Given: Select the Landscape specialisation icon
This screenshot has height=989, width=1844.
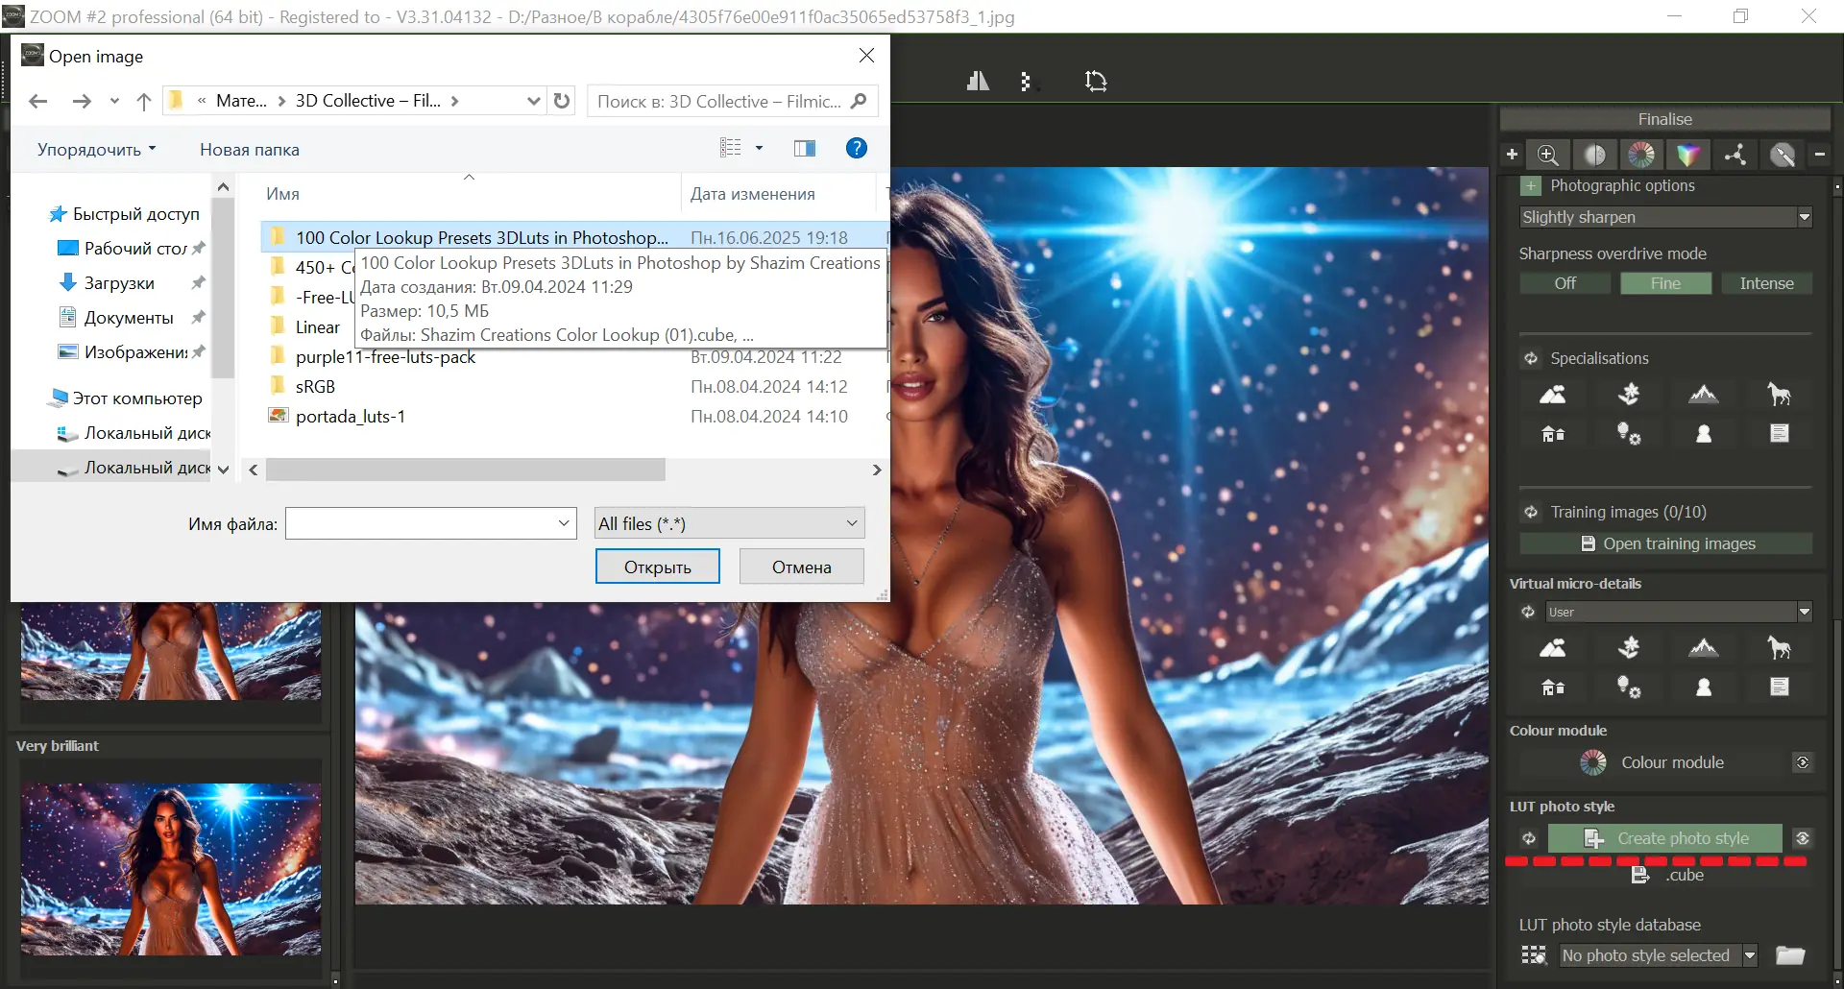Looking at the screenshot, I should point(1552,394).
